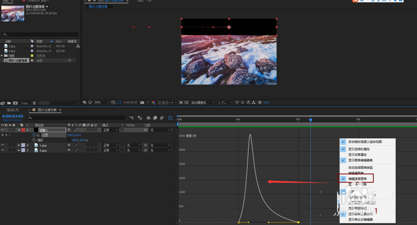Open the 50% magnification dropdown
Screen dimensions: 417x225
click(x=102, y=102)
